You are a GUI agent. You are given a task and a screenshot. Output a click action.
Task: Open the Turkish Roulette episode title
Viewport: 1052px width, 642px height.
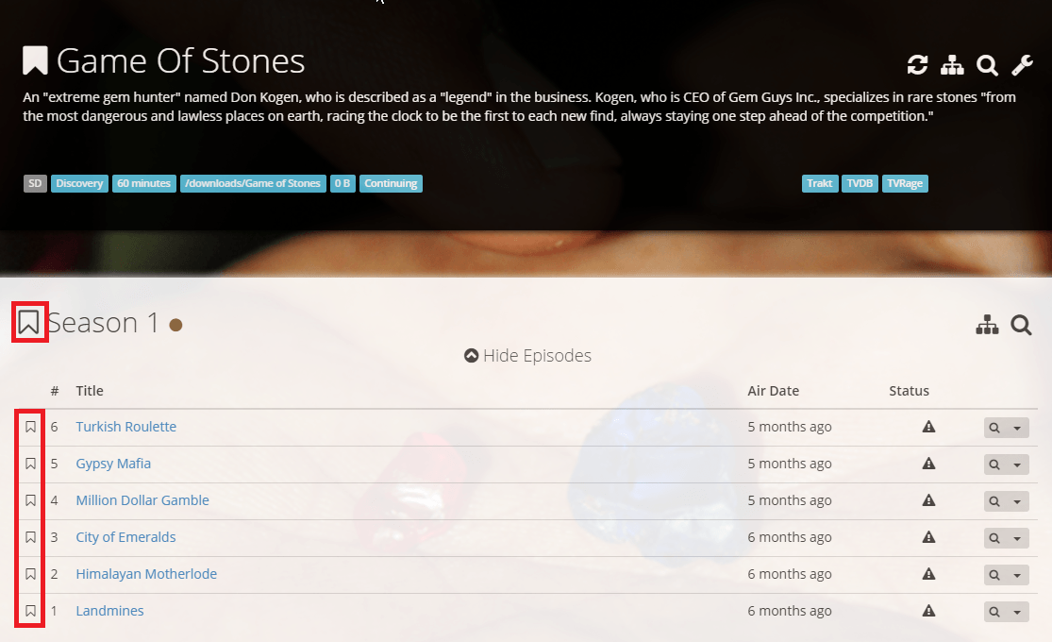click(x=125, y=427)
